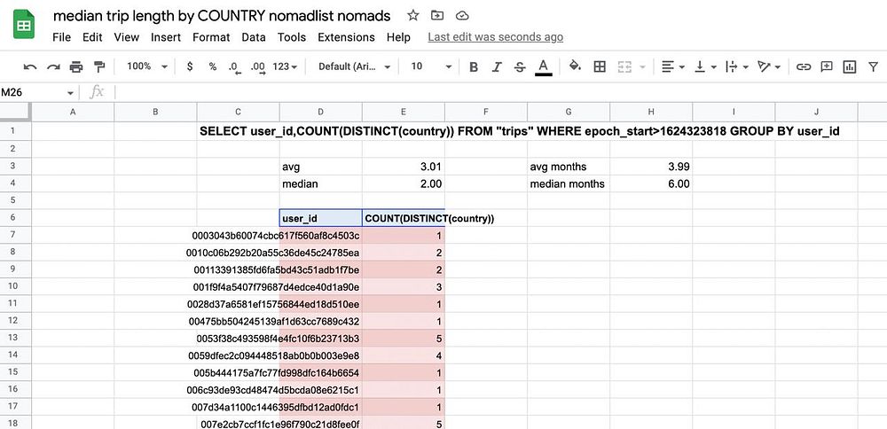Decrease decimal places
Image resolution: width=887 pixels, height=429 pixels.
235,67
